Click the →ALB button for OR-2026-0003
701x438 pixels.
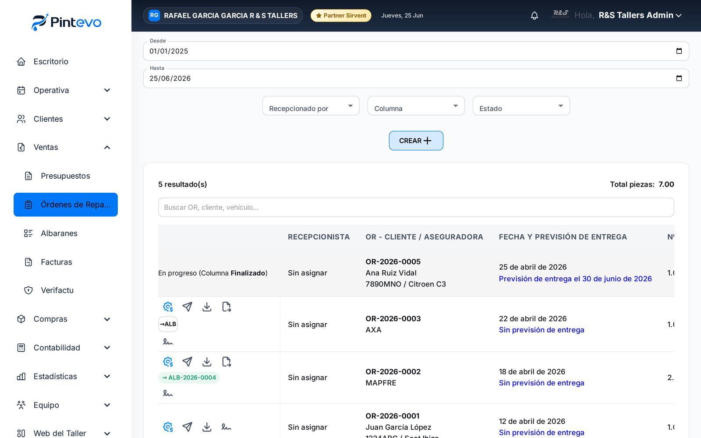pyautogui.click(x=168, y=324)
